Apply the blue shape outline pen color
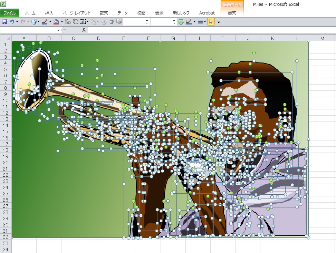336x253 pixels. [x=45, y=22]
